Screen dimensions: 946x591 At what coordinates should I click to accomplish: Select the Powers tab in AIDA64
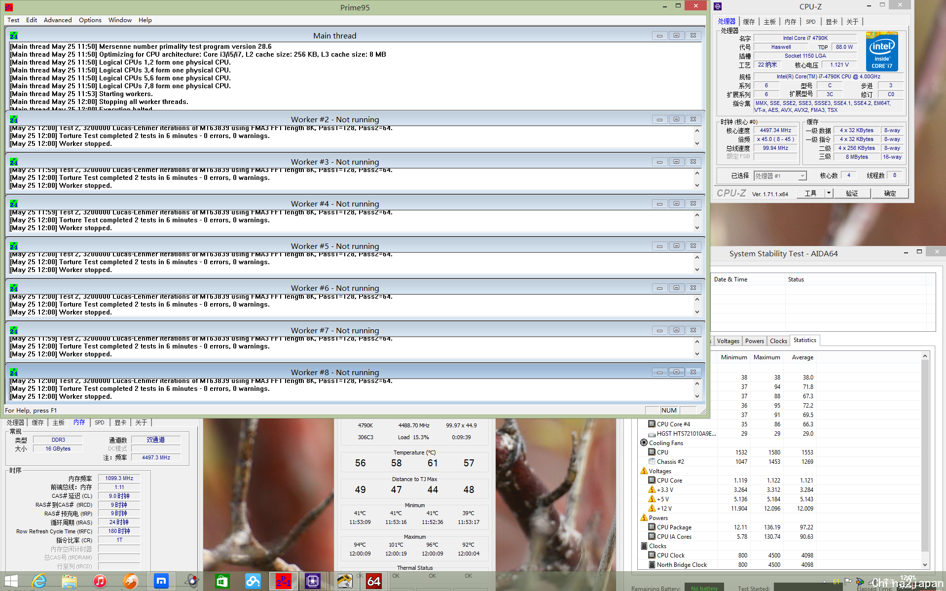754,341
